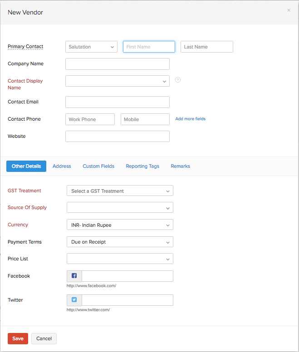Click the Add more fields link
This screenshot has width=299, height=352.
click(x=191, y=119)
